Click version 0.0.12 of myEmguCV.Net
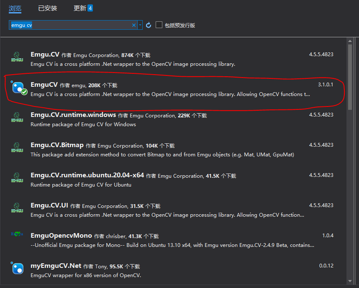359x288 pixels. [x=326, y=266]
